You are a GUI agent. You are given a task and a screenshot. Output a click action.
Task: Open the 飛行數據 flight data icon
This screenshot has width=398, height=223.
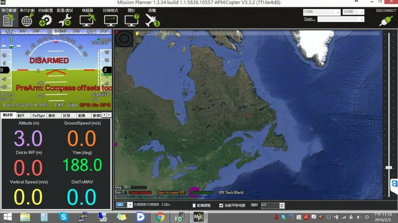tap(9, 20)
